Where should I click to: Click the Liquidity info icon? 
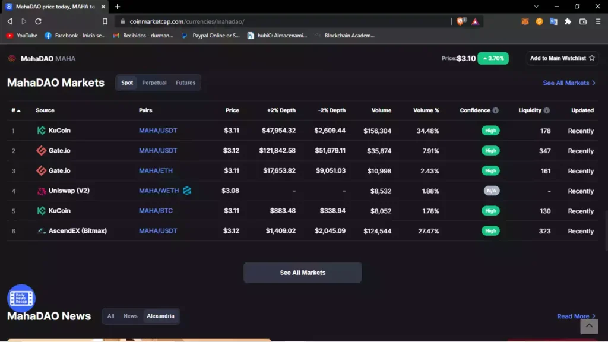pyautogui.click(x=546, y=110)
